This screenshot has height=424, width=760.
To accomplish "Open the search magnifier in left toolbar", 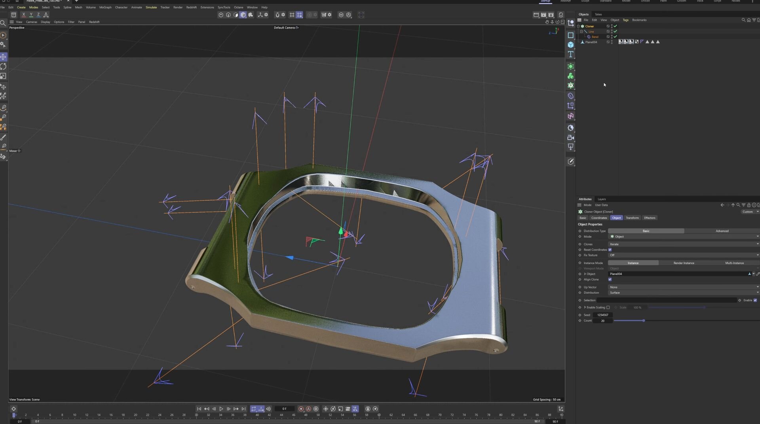I will 3,23.
